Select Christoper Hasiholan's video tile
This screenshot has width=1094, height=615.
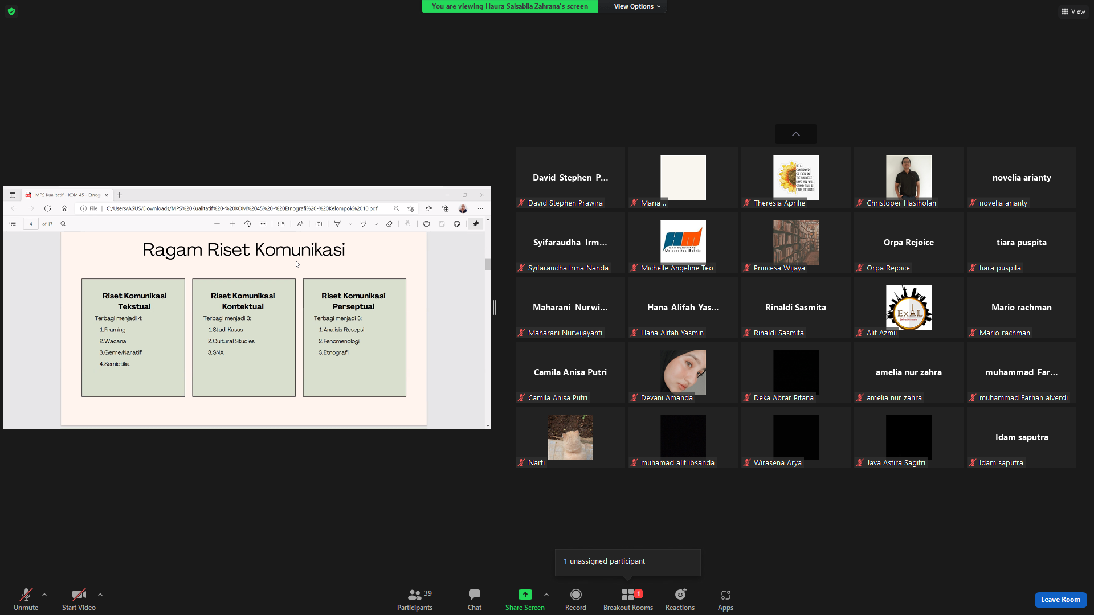coord(908,178)
